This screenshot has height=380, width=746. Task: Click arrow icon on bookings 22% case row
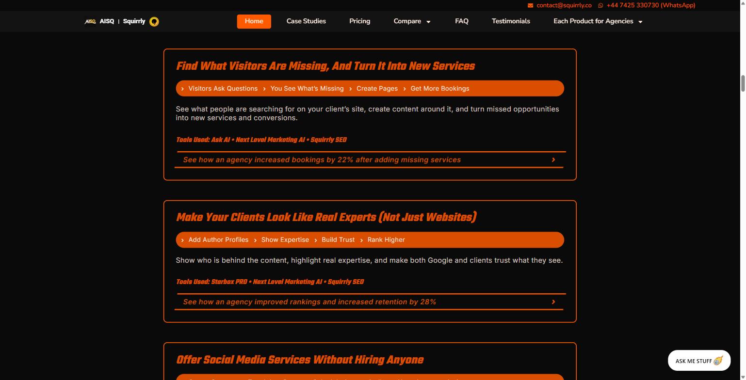(x=553, y=159)
